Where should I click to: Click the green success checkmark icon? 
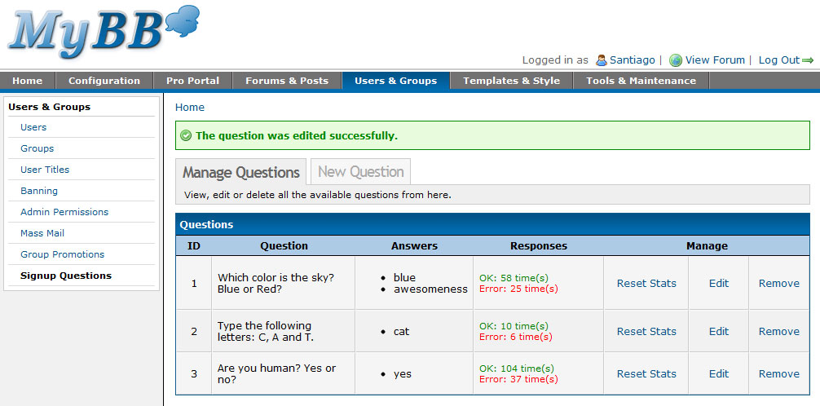(x=186, y=135)
